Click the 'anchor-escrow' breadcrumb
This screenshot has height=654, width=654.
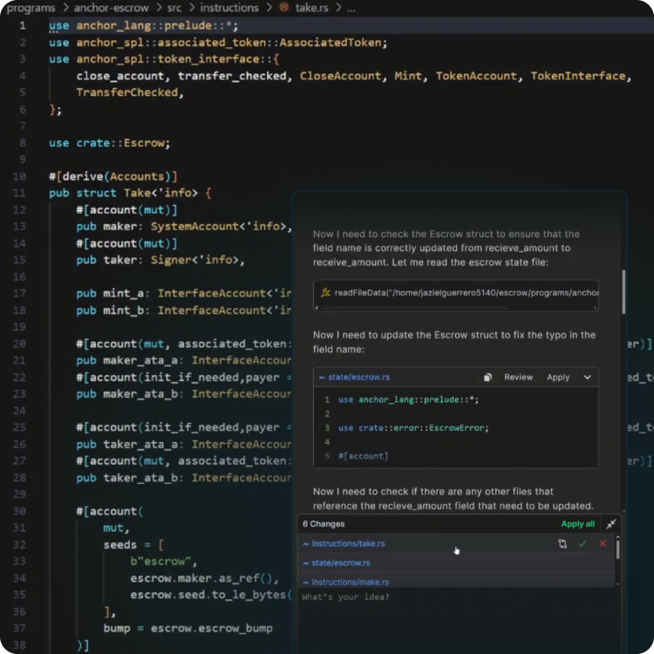click(111, 8)
